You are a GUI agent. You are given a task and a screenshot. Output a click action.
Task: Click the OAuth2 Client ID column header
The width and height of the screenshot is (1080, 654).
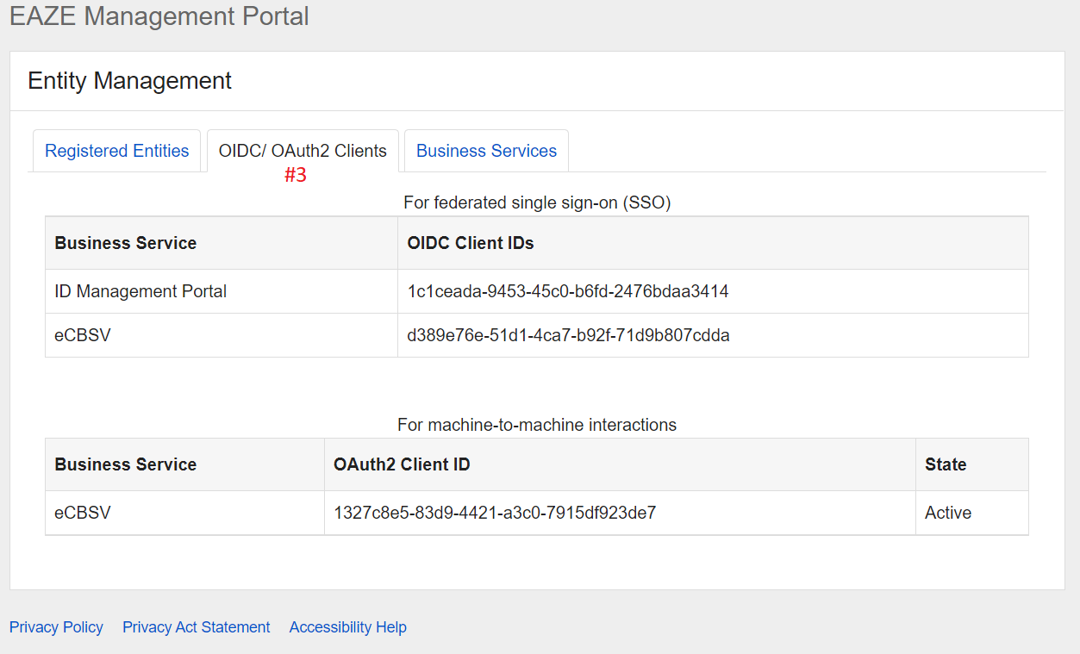click(x=402, y=464)
